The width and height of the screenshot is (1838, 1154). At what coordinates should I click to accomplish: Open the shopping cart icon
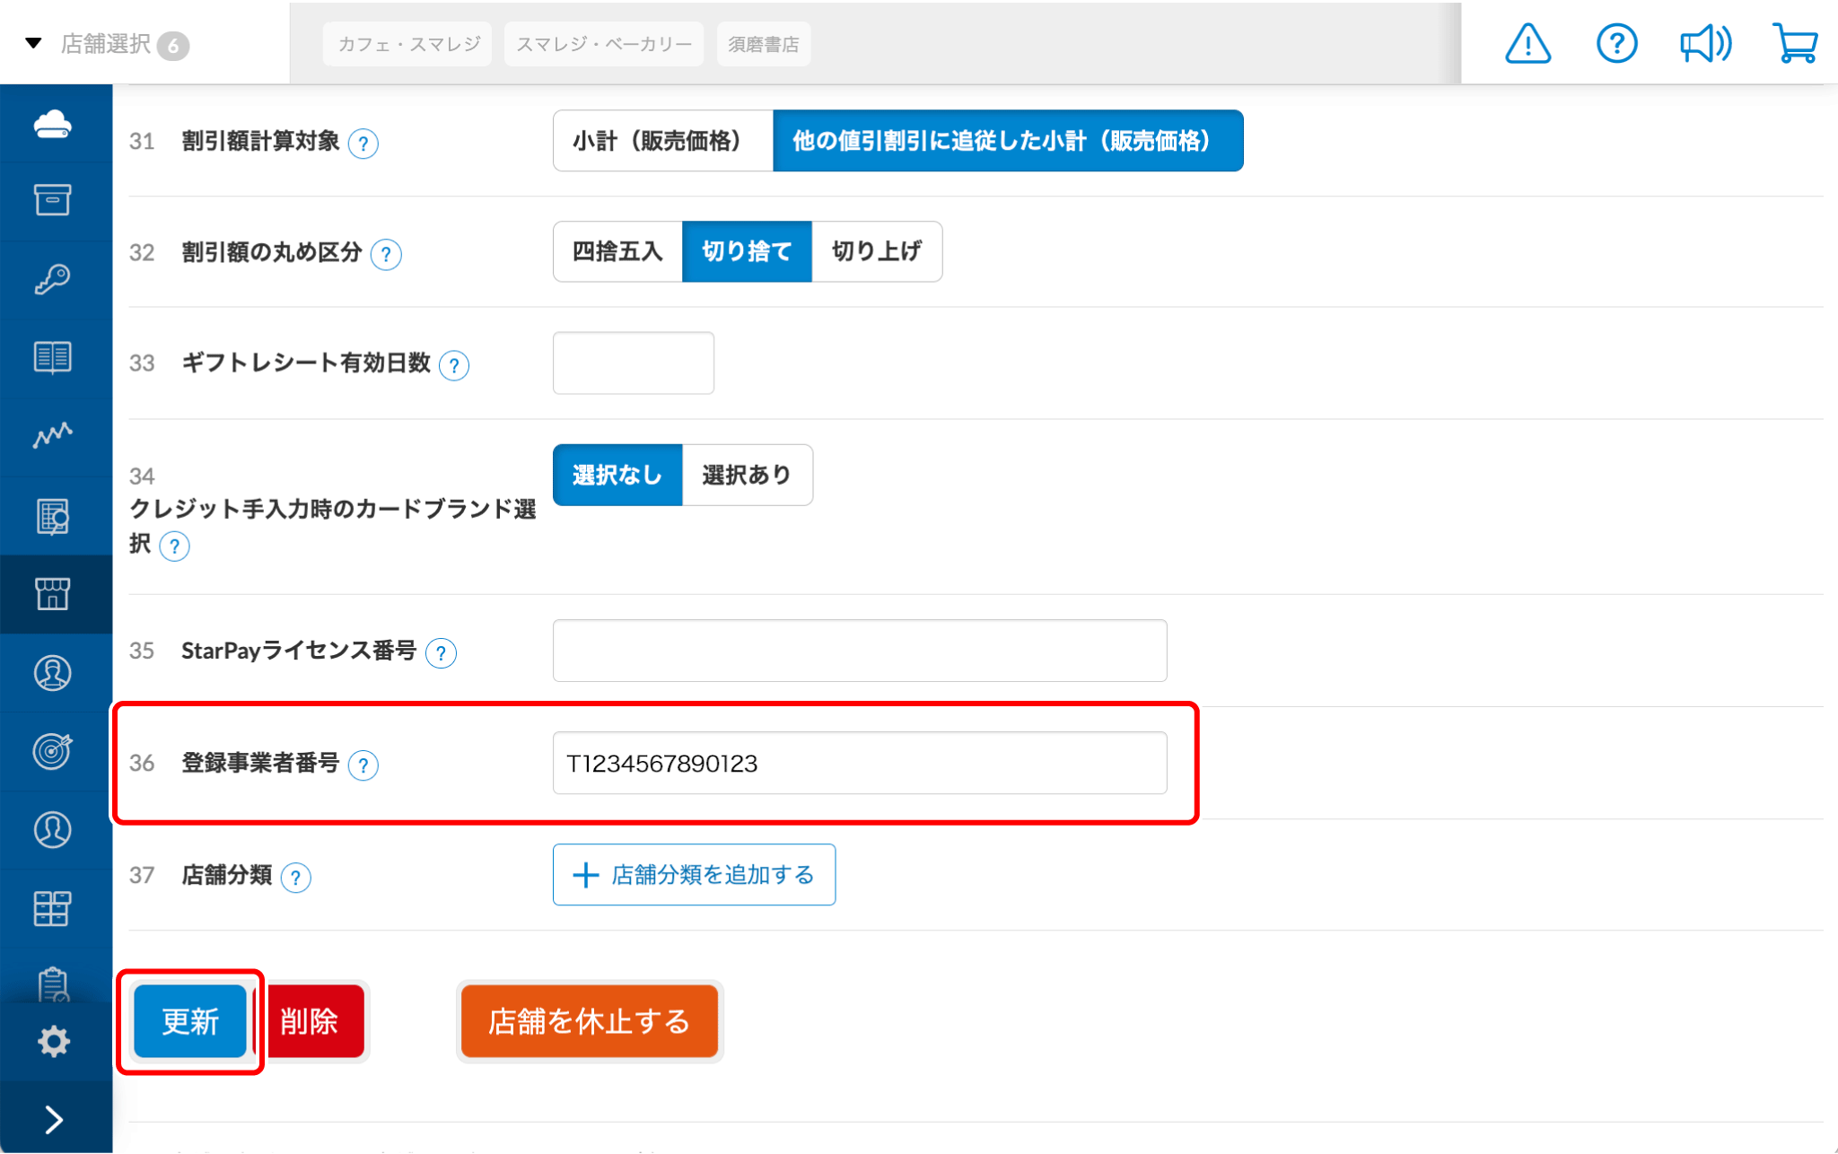pyautogui.click(x=1794, y=43)
